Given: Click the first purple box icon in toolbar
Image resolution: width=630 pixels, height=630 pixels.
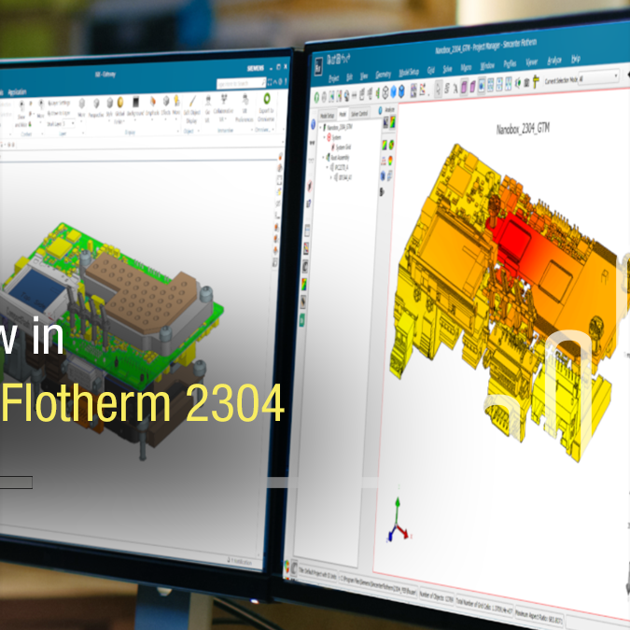Looking at the screenshot, I should (464, 87).
